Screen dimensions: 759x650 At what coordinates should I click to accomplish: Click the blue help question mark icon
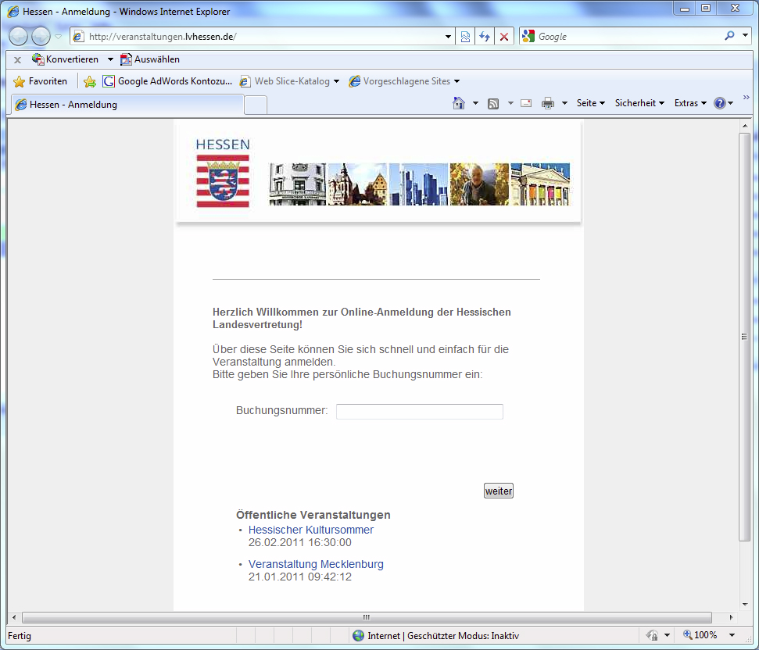coord(720,103)
